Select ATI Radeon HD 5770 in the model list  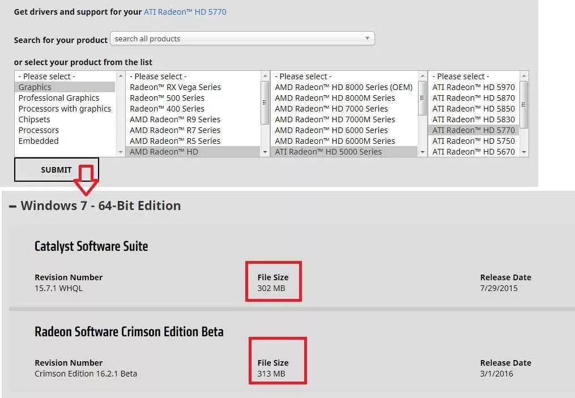pyautogui.click(x=474, y=130)
